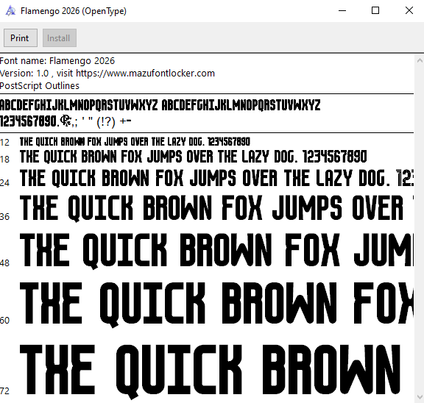
Task: Click the vertical scrollbar up arrow
Action: click(x=420, y=60)
